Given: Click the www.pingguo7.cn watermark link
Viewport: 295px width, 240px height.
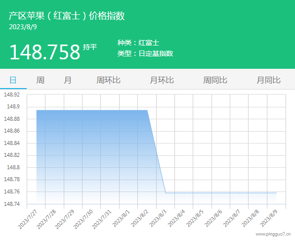Looking at the screenshot, I should (x=273, y=234).
